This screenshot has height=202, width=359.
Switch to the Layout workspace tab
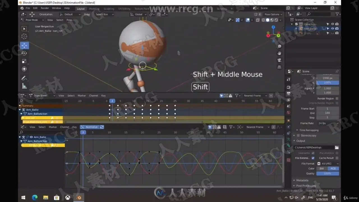tap(81, 9)
